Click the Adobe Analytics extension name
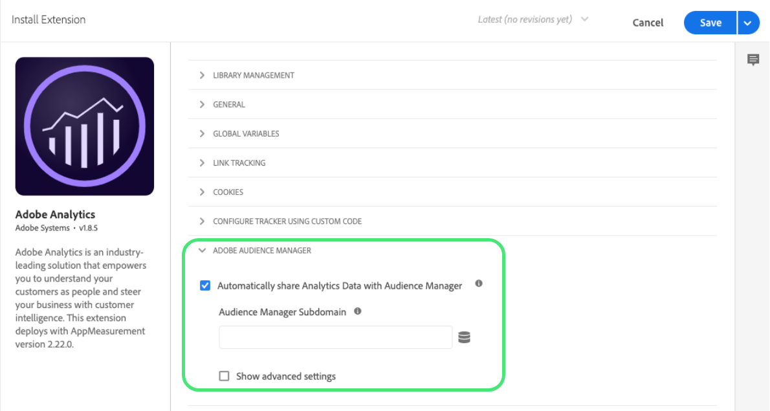770x411 pixels. 55,214
